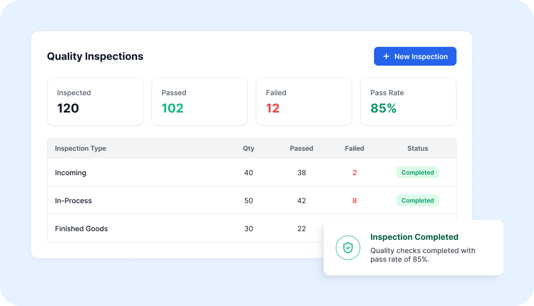
Task: Open the Passed summary card
Action: (x=199, y=102)
